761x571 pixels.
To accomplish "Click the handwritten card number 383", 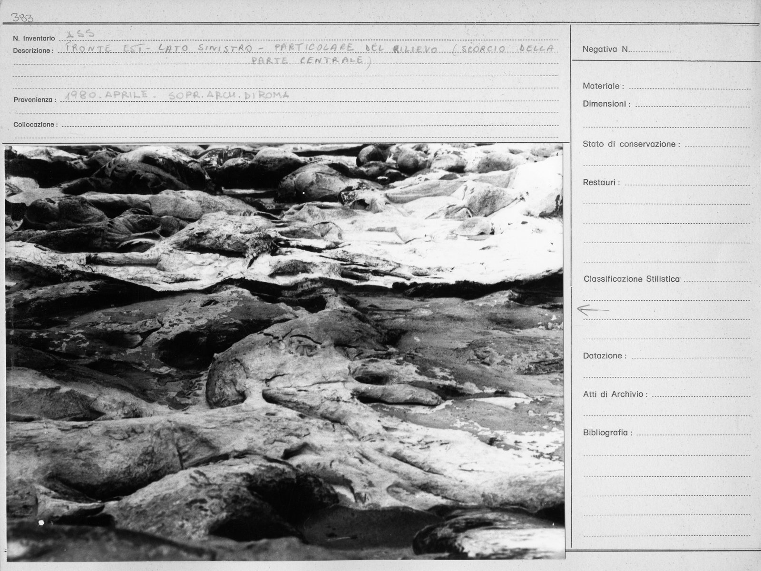I will coord(21,17).
